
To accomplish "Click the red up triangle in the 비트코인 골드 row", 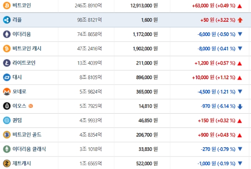I will coord(240,135).
